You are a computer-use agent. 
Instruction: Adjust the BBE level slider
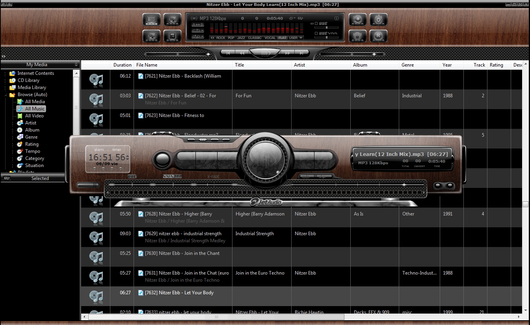coord(326,28)
